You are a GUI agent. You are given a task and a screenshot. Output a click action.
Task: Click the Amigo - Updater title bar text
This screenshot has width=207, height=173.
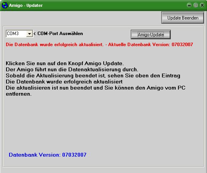(x=26, y=5)
